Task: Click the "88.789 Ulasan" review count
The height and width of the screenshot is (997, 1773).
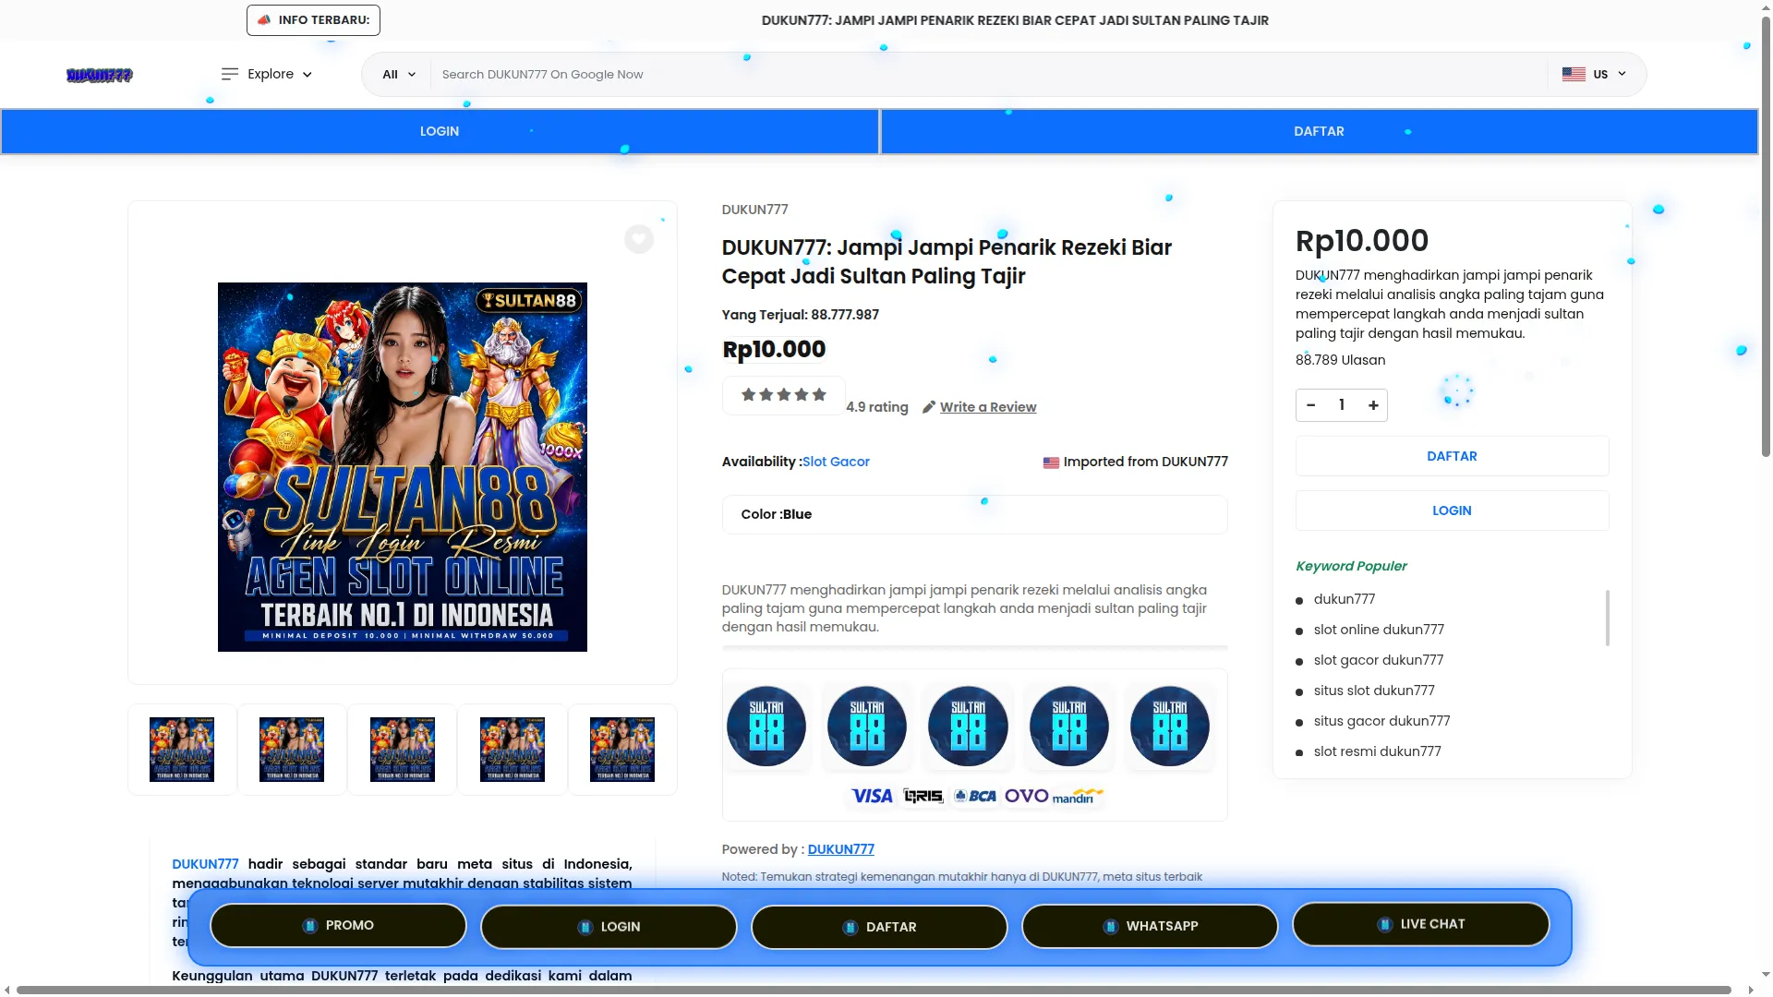Action: 1340,360
